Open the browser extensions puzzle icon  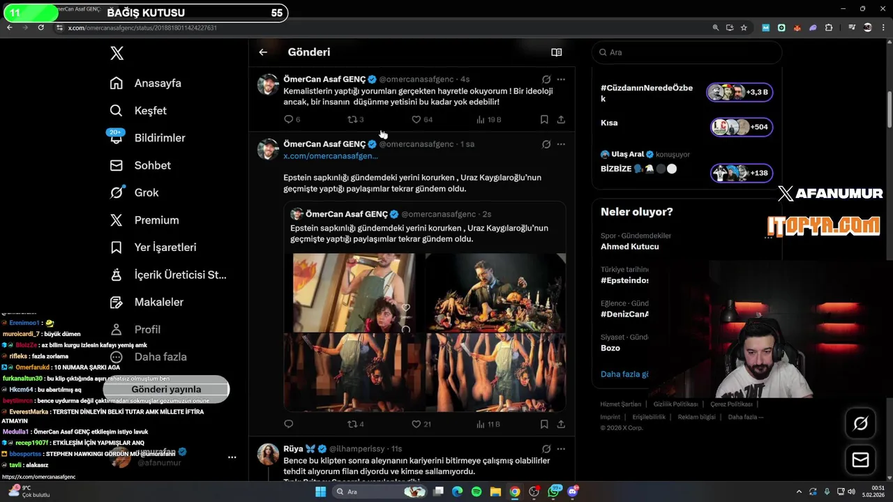829,28
